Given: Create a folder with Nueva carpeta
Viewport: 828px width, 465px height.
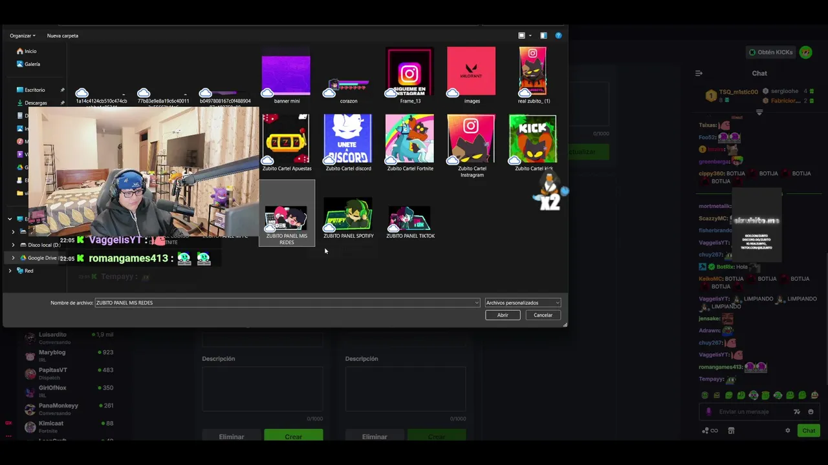Looking at the screenshot, I should pos(63,36).
